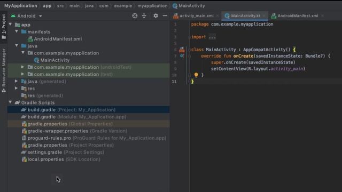Screen dimensions: 342x192
Task: Select settings.gradle file
Action: pyautogui.click(x=89, y=152)
